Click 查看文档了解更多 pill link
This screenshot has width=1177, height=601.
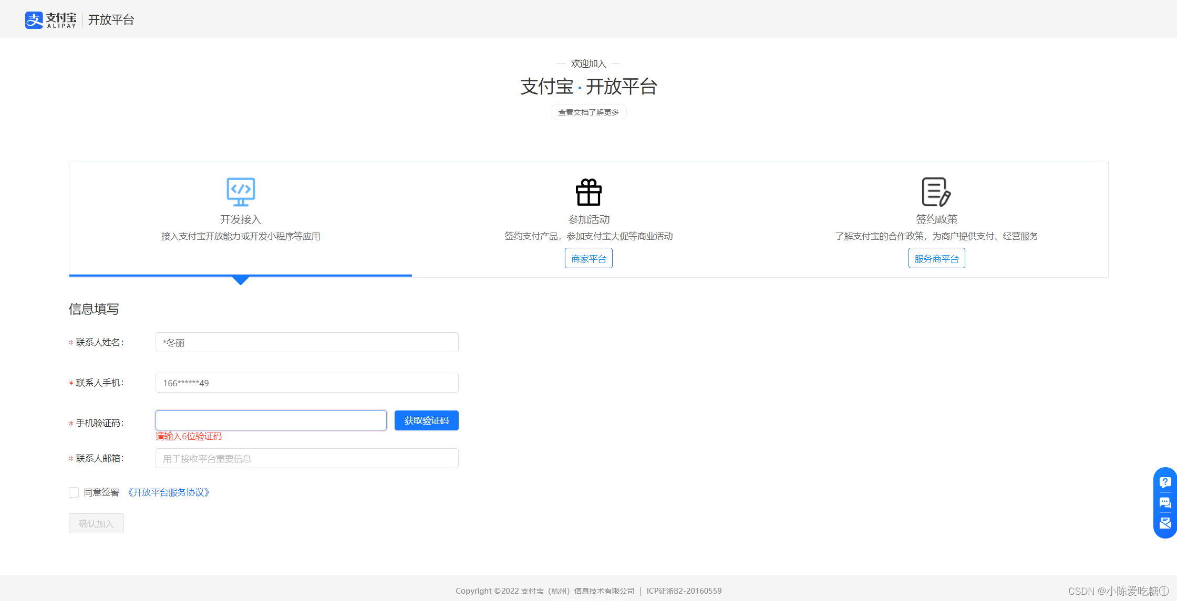coord(588,112)
